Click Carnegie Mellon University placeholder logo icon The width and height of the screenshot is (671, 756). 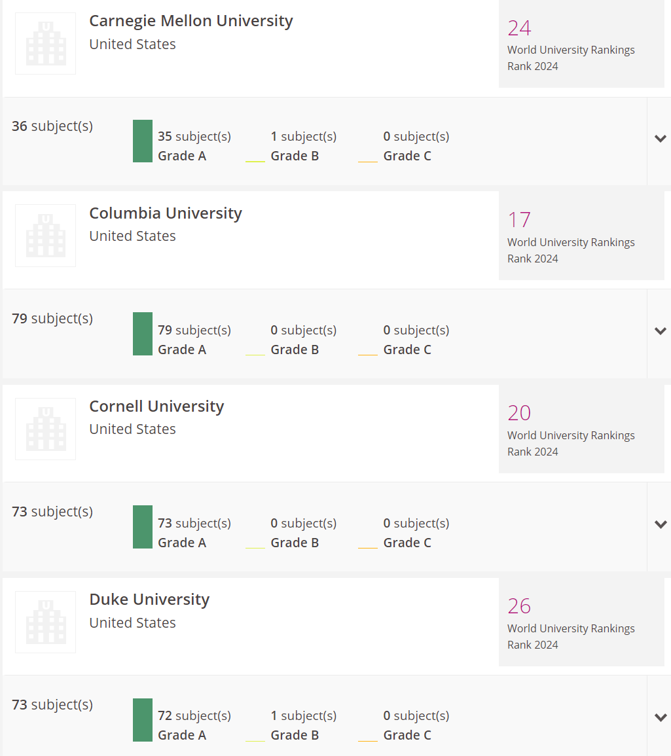coord(45,43)
